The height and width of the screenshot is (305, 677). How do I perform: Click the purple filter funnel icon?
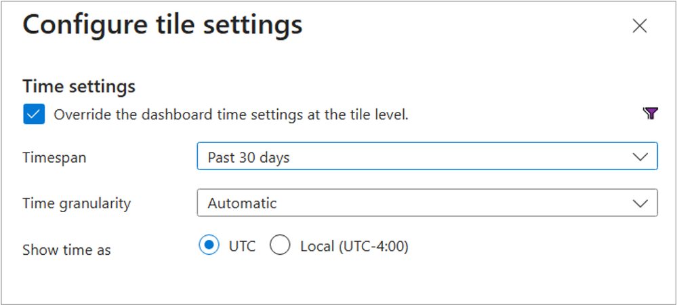(650, 114)
